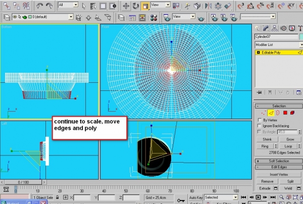Select the Unlink Selection tool
Image resolution: width=303 pixels, height=204 pixels.
click(17, 6)
